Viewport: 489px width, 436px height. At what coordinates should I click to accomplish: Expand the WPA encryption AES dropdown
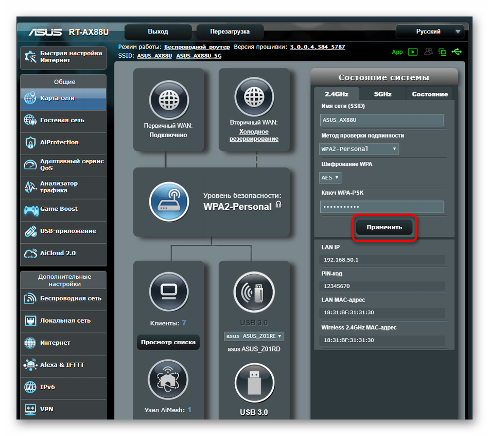330,177
